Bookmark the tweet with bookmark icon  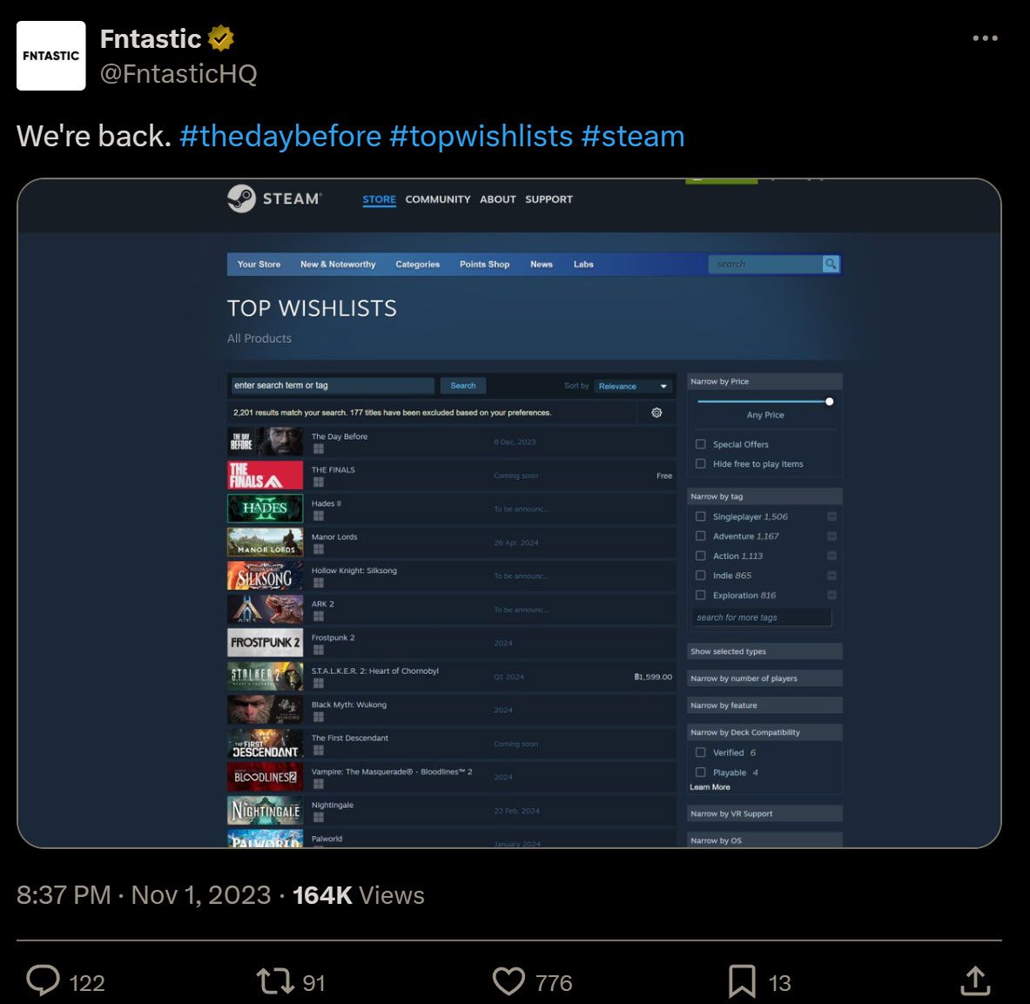(743, 981)
